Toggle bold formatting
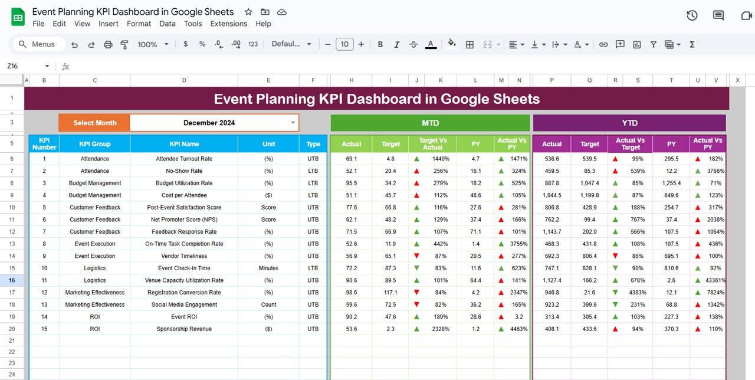The width and height of the screenshot is (755, 380). [380, 44]
